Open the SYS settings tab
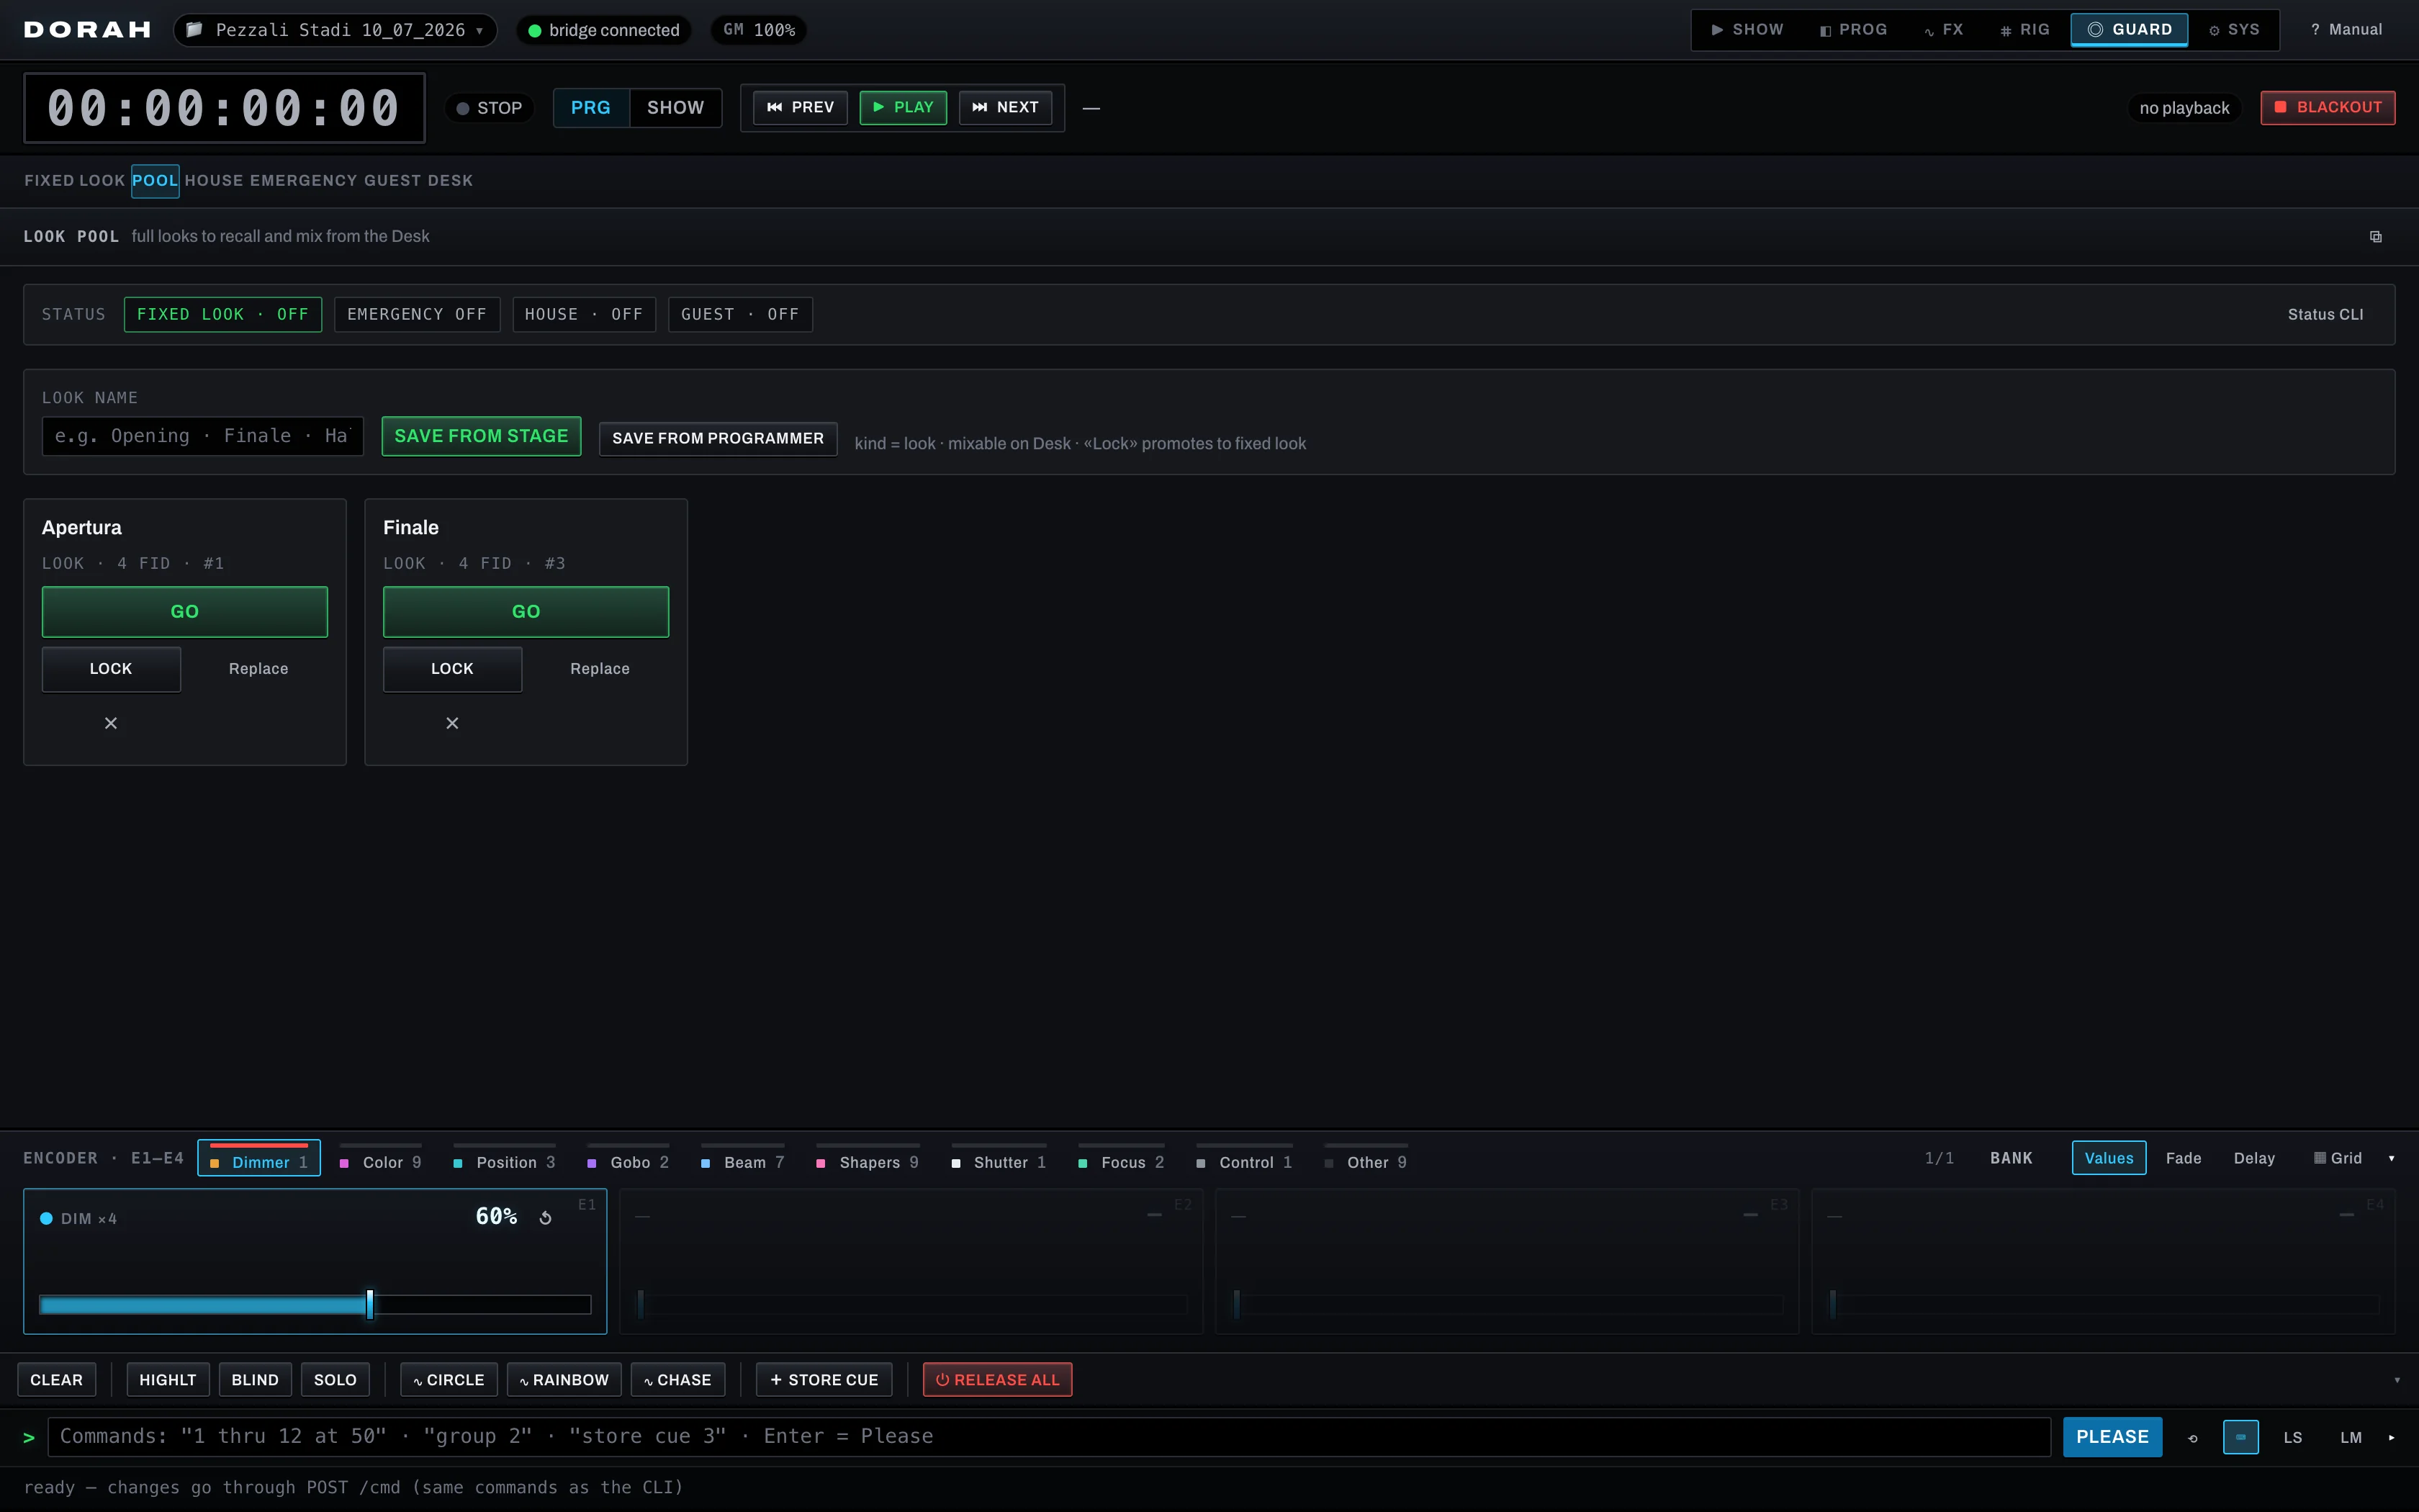The image size is (2419, 1512). coord(2234,30)
